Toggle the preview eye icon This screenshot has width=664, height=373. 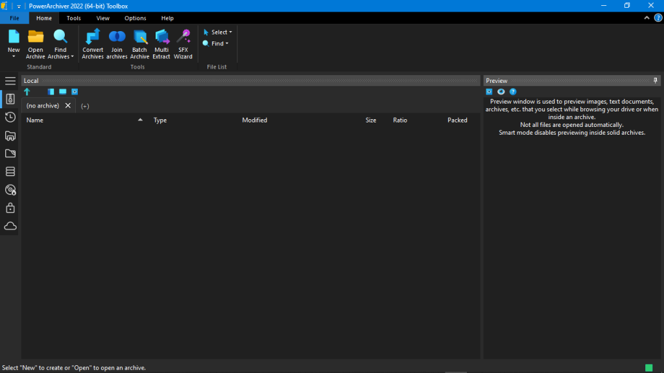pyautogui.click(x=500, y=91)
